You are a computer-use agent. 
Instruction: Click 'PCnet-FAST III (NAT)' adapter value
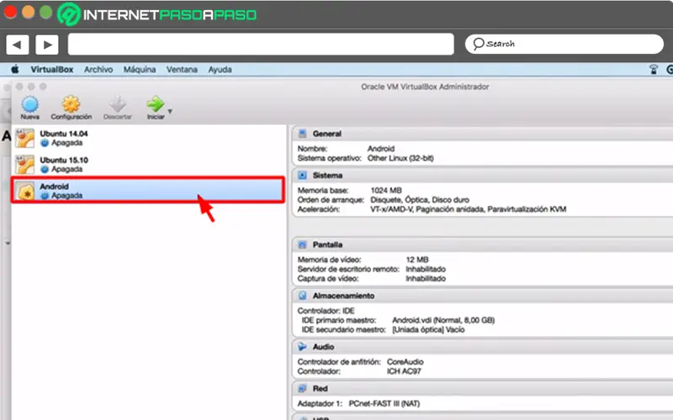[x=384, y=404]
